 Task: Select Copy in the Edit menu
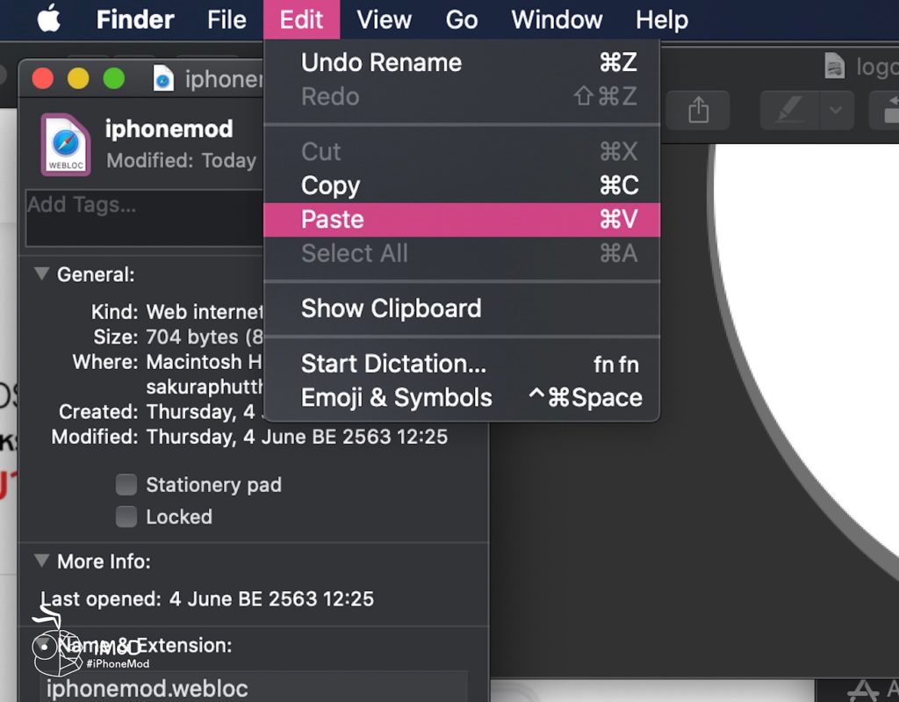tap(330, 185)
